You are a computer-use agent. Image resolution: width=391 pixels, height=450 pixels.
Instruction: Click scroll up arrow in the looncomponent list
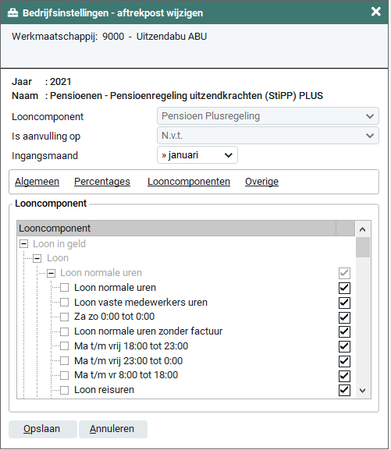coord(363,229)
